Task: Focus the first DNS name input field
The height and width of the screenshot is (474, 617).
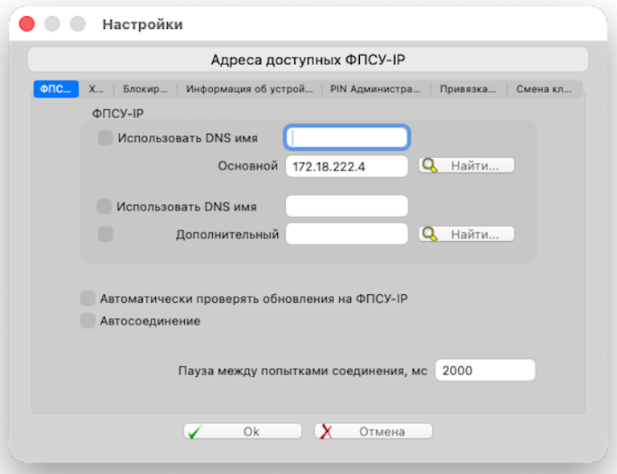Action: click(x=347, y=137)
